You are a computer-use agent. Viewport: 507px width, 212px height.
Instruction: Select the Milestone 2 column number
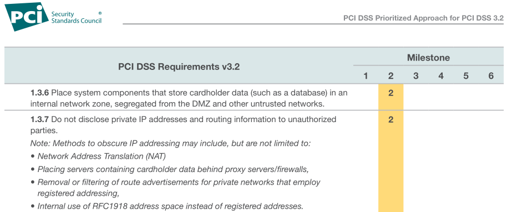tap(391, 75)
